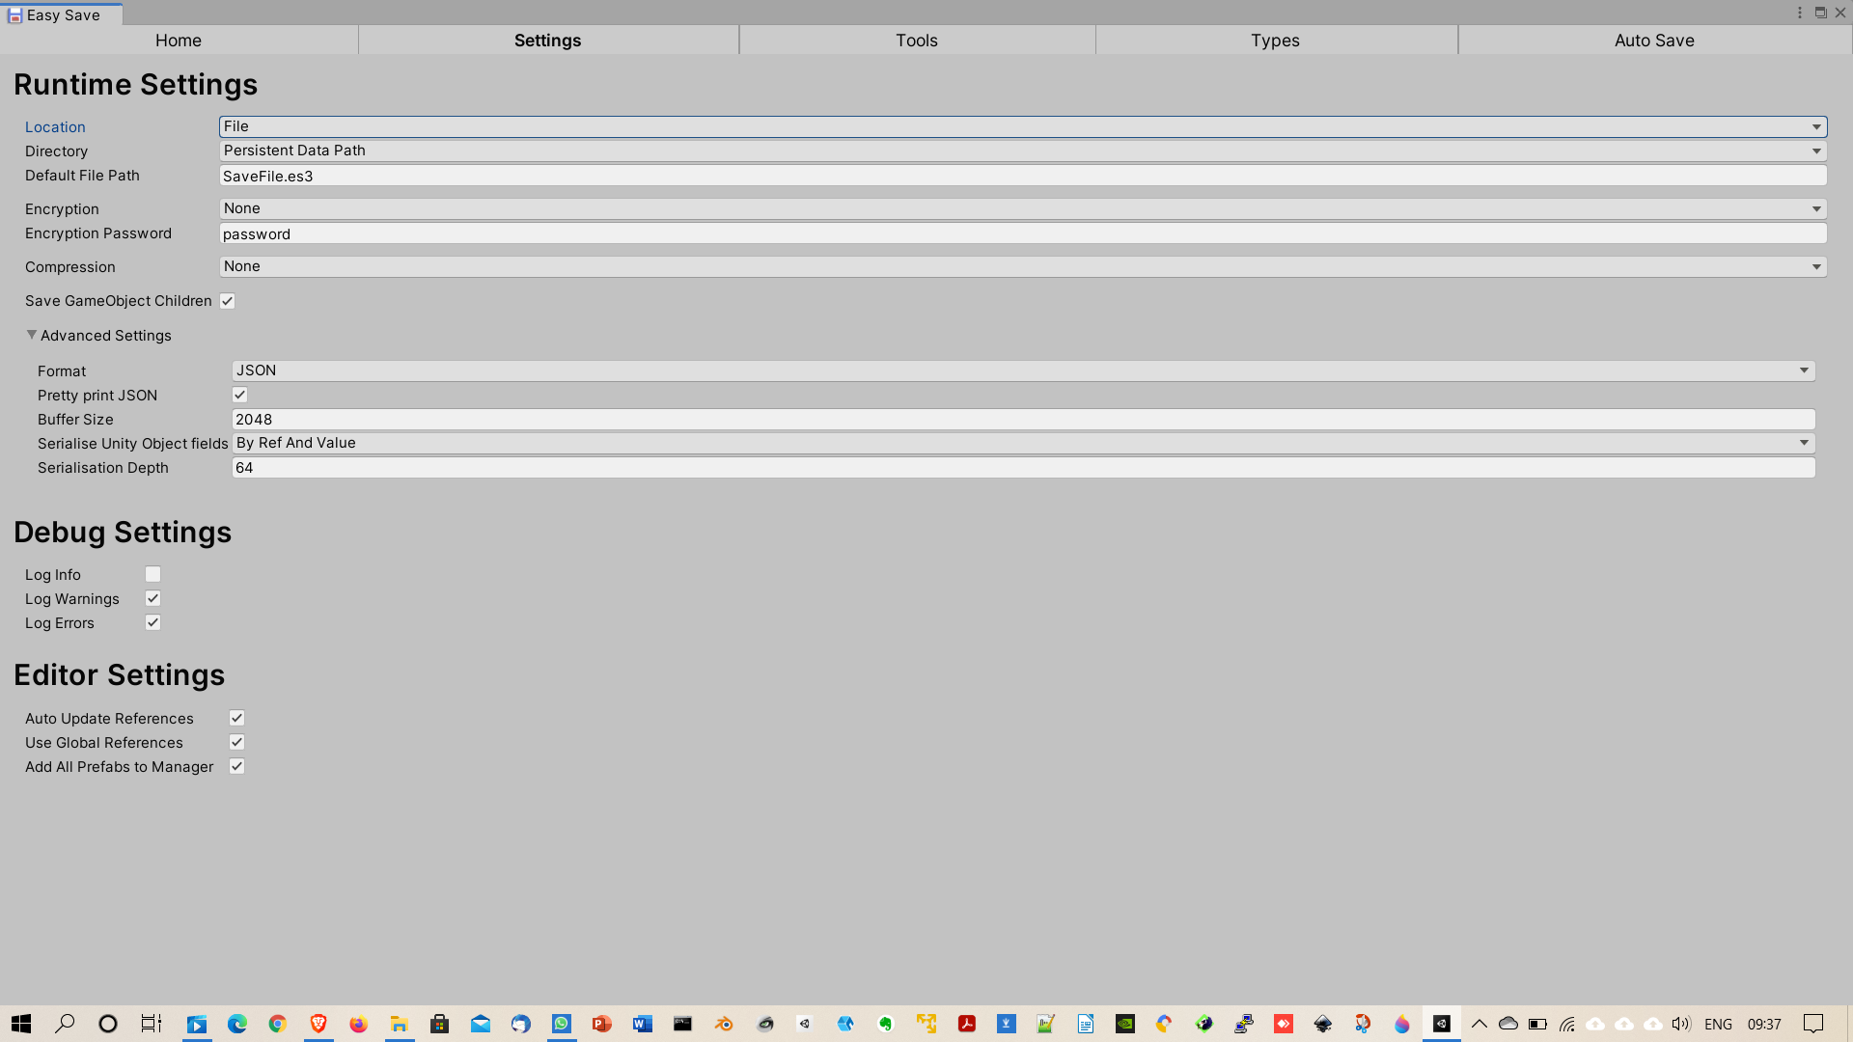Click the Serialisation Depth field

pyautogui.click(x=1023, y=468)
